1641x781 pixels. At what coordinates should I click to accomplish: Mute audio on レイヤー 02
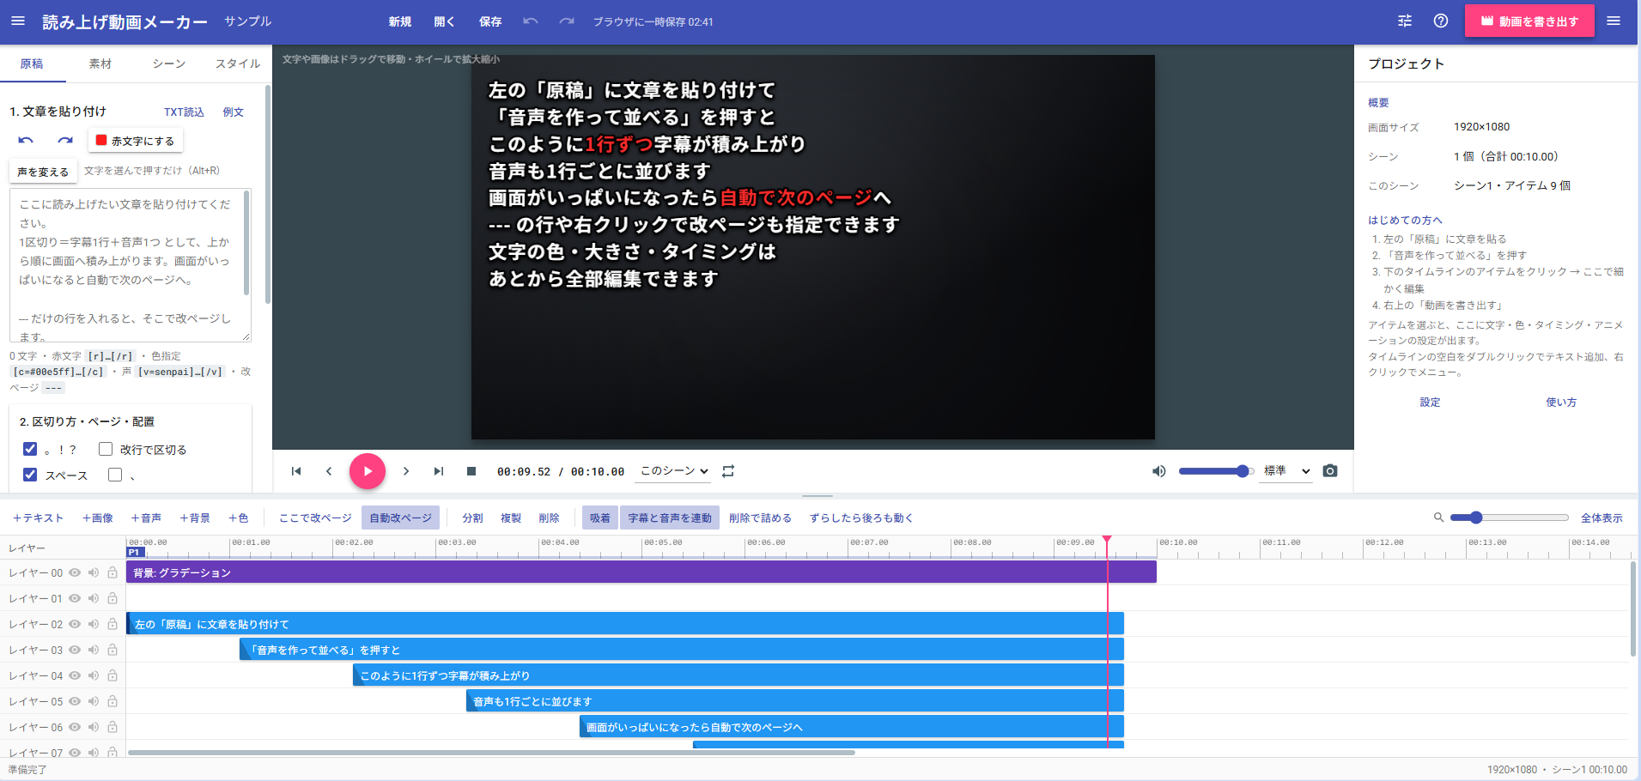coord(94,624)
